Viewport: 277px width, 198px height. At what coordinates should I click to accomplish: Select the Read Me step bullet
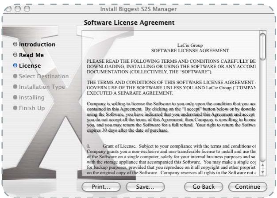click(15, 54)
